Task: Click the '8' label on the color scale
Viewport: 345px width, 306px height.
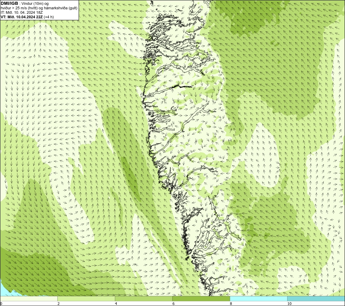Action: 231,304
